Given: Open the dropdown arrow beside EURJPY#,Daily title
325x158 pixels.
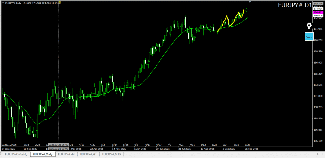Looking at the screenshot, I should pyautogui.click(x=3, y=3).
